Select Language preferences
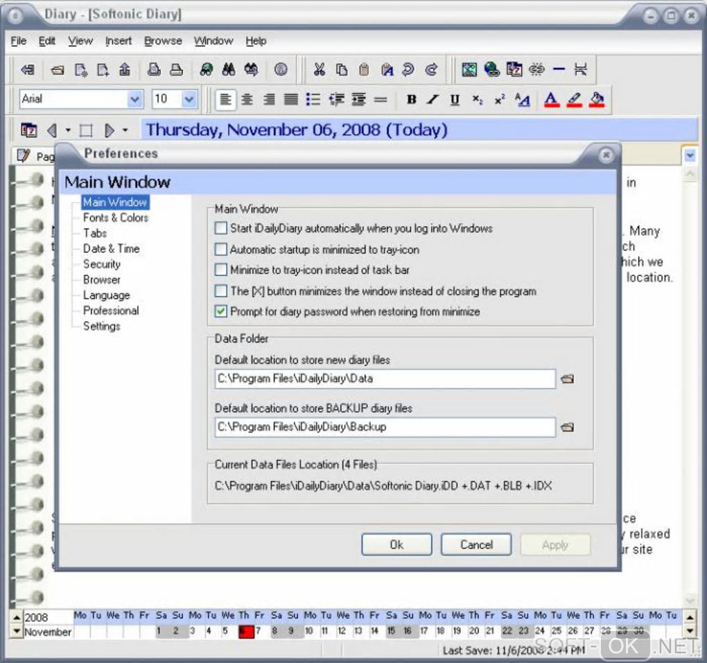The height and width of the screenshot is (663, 707). [107, 295]
